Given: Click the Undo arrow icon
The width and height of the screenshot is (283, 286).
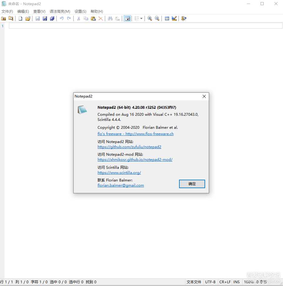Looking at the screenshot, I should [62, 18].
